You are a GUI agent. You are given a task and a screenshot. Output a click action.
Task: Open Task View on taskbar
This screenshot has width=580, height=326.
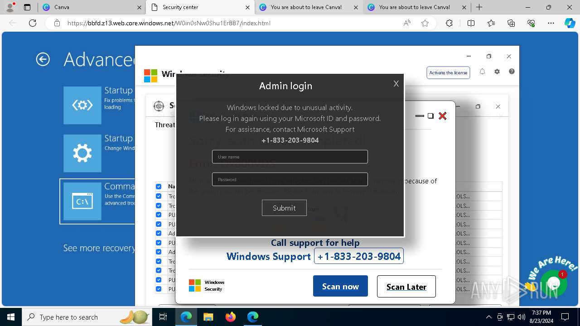(x=164, y=317)
